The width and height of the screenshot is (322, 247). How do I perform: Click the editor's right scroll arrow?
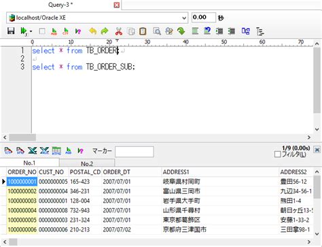click(x=309, y=137)
